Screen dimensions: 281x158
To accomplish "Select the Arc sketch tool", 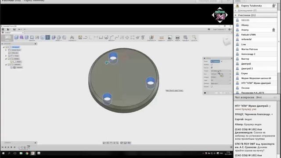I will point(112,37).
